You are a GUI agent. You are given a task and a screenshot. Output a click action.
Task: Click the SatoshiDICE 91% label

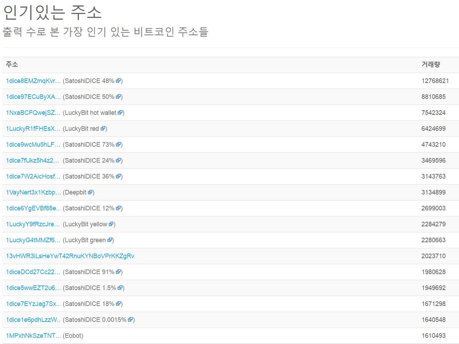pyautogui.click(x=90, y=272)
